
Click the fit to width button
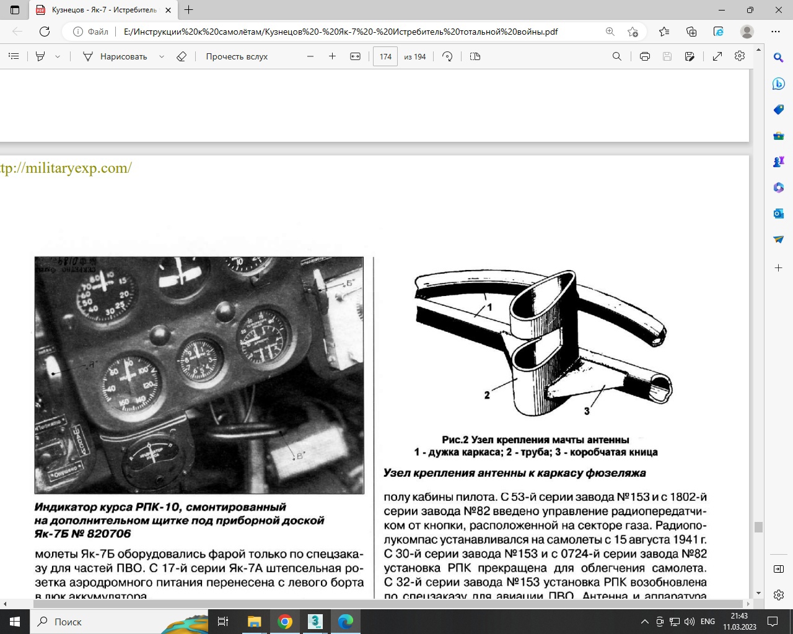tap(355, 56)
